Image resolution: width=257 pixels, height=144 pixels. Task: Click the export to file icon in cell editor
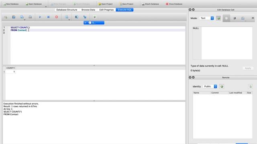[243, 18]
